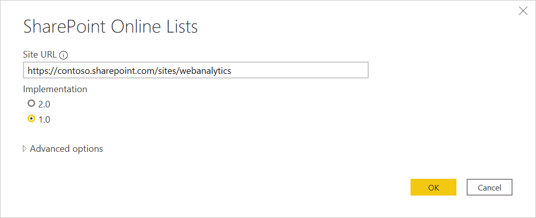Image resolution: width=536 pixels, height=218 pixels.
Task: Select the 1.0 implementation radio button
Action: [32, 118]
